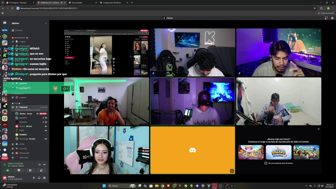Image resolution: width=336 pixels, height=189 pixels.
Task: Open the soundboard button
Action: click(41, 170)
